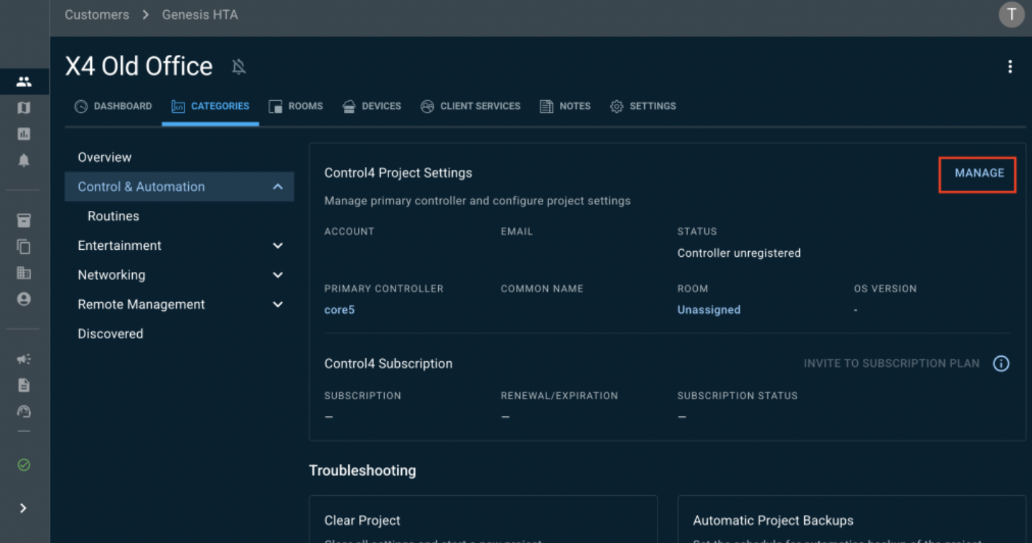The width and height of the screenshot is (1032, 543).
Task: Open the three-dot more options menu
Action: [1010, 67]
